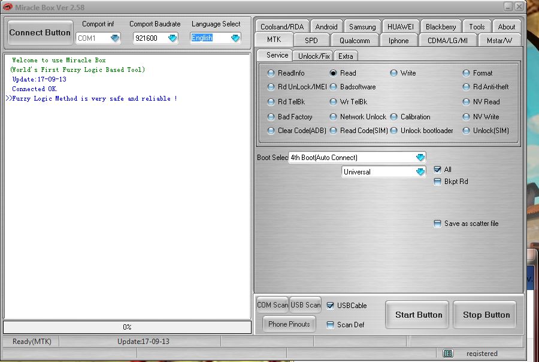Select the ReadInfo radio option

coord(272,73)
